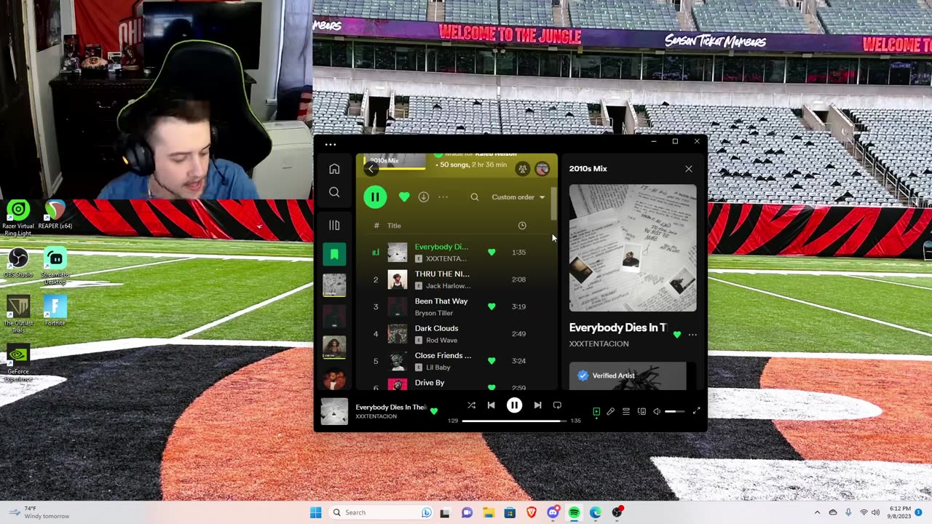Skip to next track

pyautogui.click(x=537, y=405)
